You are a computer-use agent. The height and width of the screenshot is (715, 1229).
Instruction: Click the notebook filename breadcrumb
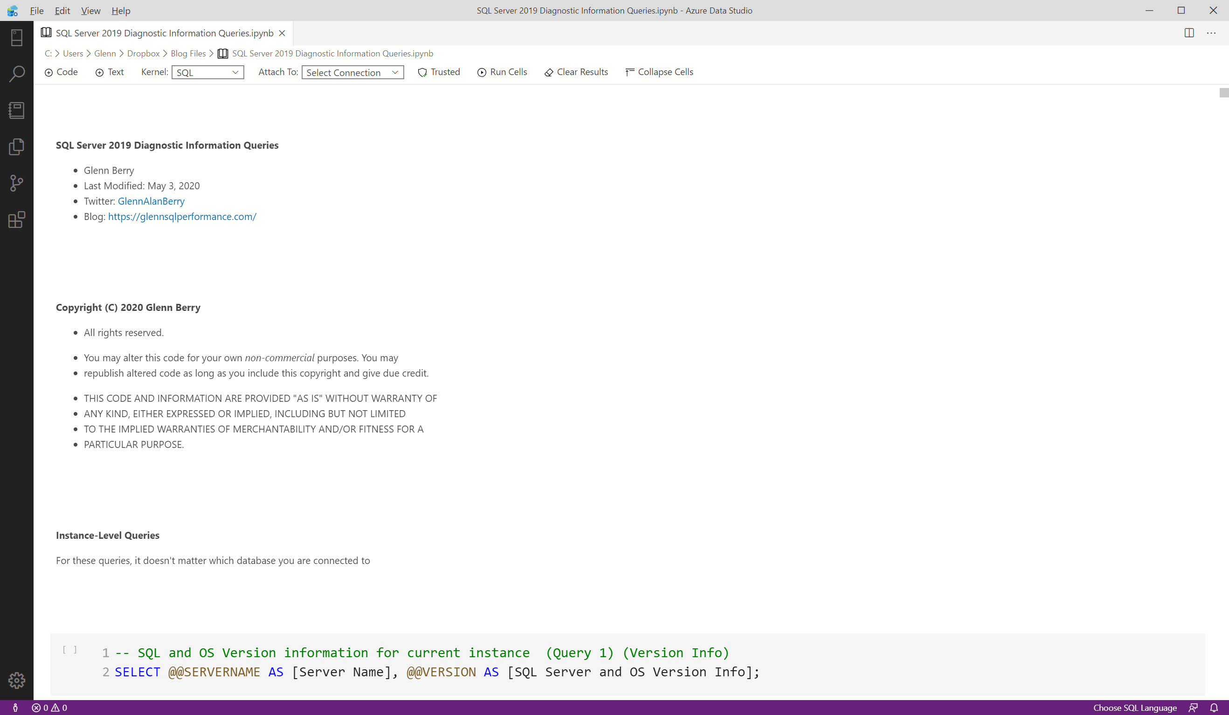click(325, 54)
